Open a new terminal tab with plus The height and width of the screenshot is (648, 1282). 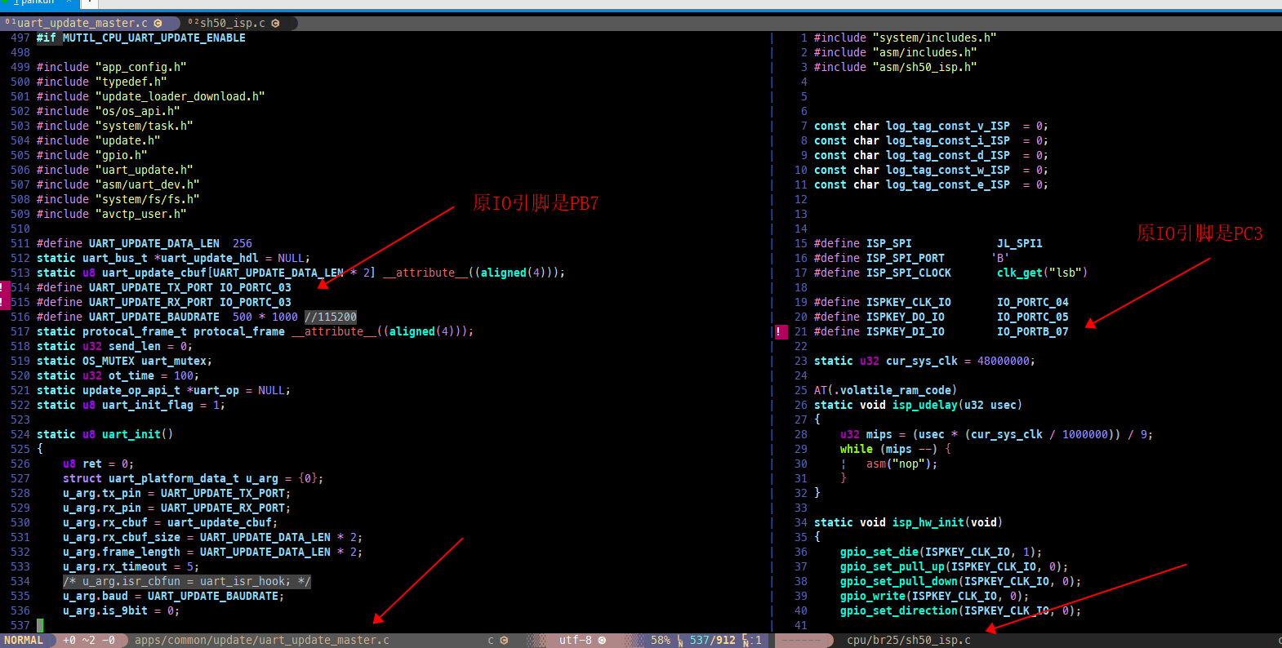(x=88, y=3)
